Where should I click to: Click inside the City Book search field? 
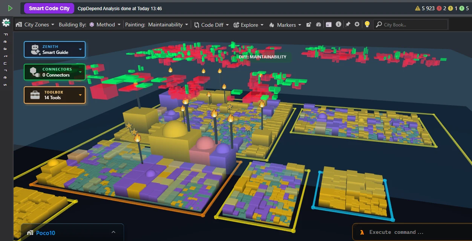[x=411, y=25]
